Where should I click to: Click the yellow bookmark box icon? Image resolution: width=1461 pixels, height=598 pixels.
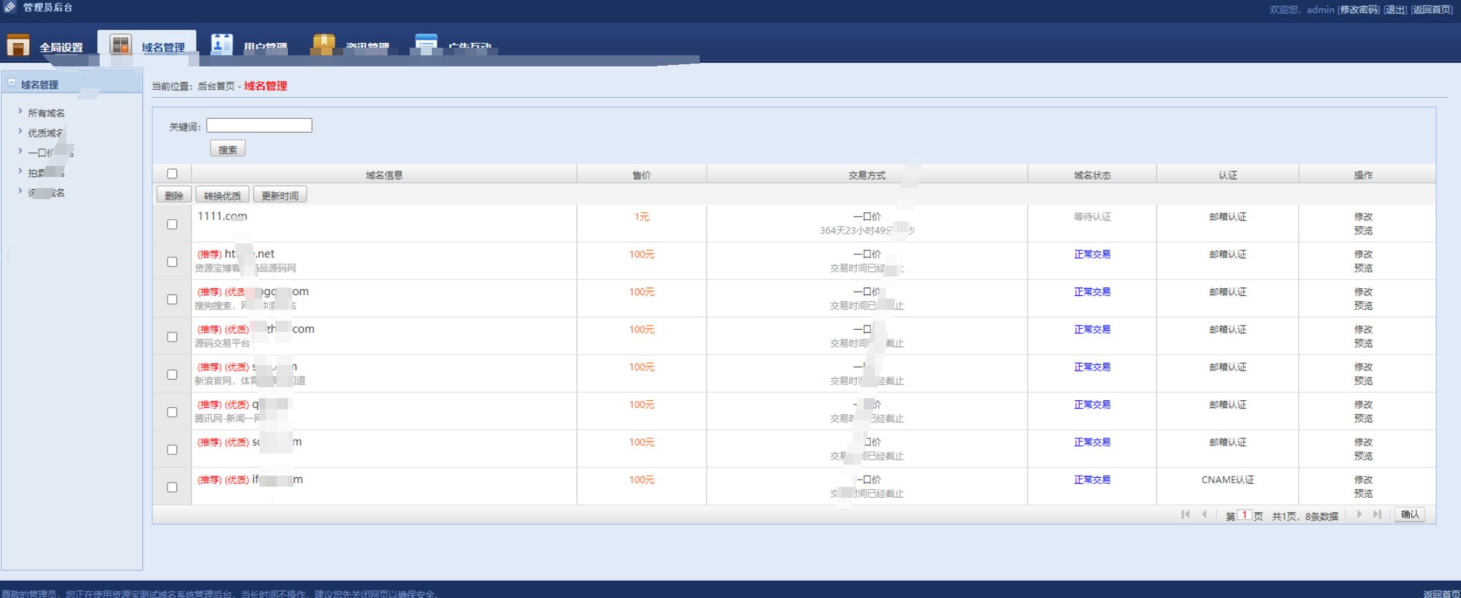(323, 44)
